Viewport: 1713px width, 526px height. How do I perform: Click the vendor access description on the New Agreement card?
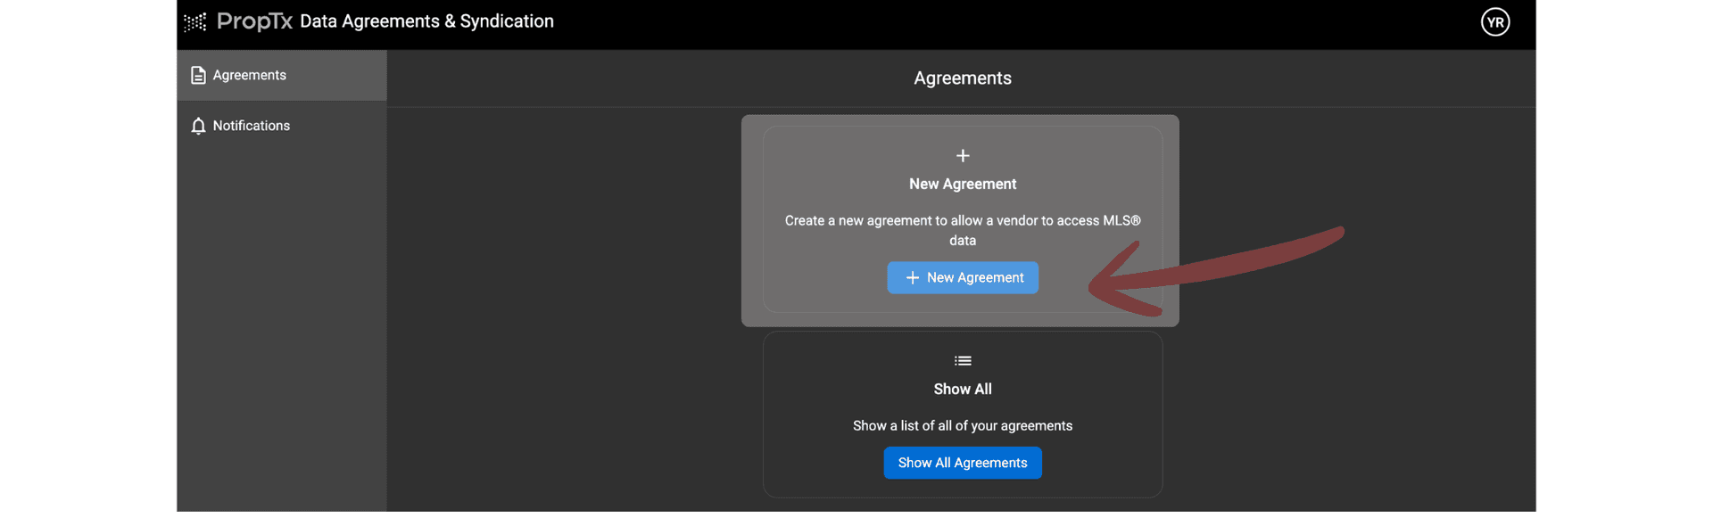963,230
